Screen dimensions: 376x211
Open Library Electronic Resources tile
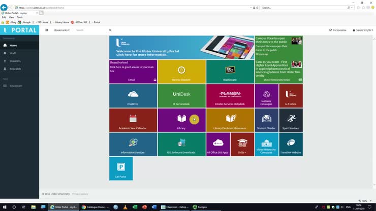point(230,120)
